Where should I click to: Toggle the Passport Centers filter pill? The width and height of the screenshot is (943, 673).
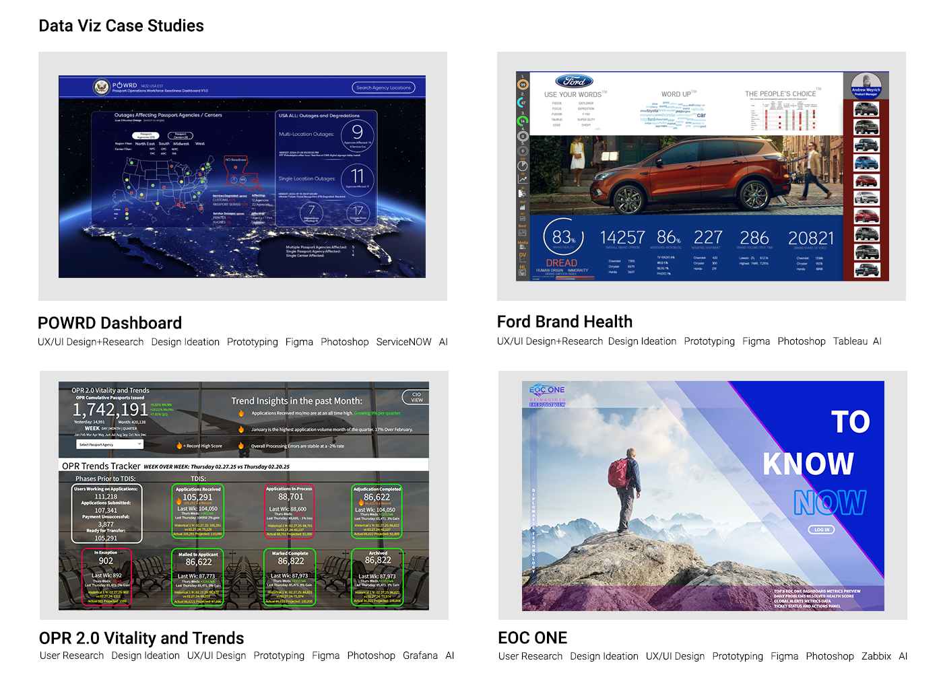(x=181, y=135)
